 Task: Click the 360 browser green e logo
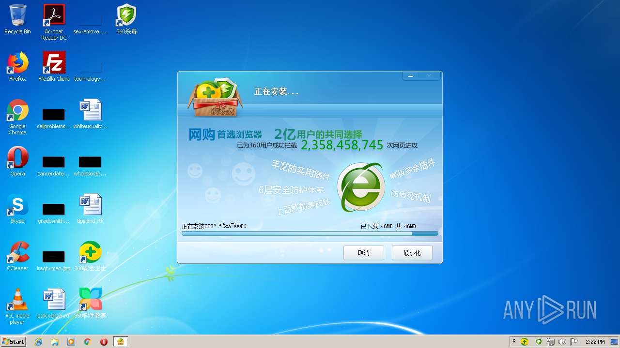pyautogui.click(x=360, y=187)
